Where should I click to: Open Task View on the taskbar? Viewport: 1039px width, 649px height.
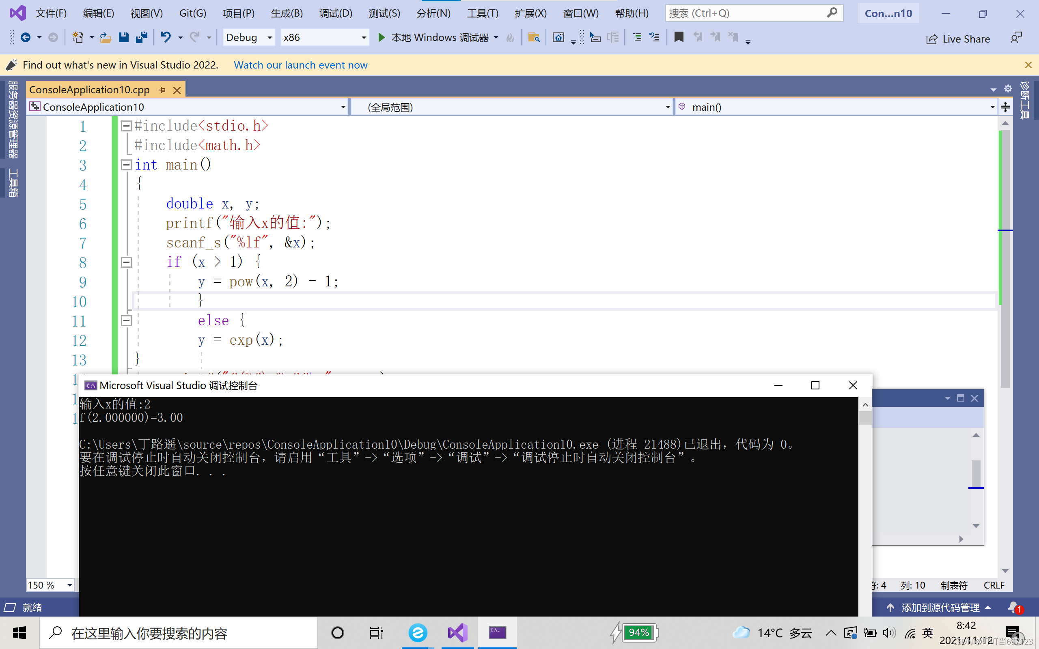pos(376,633)
